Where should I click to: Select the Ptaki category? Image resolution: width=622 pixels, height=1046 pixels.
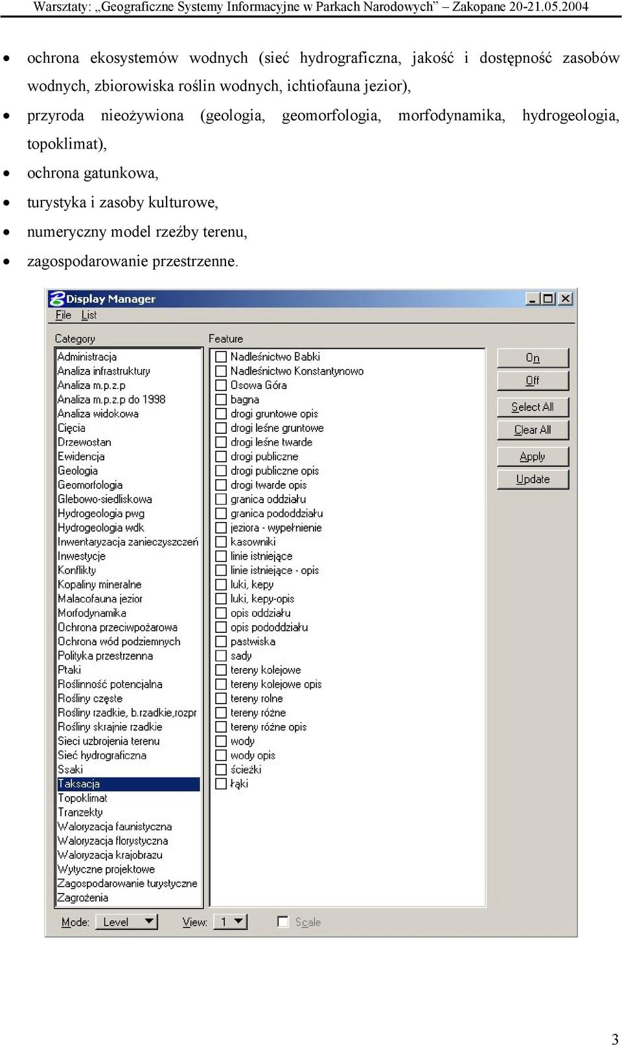click(69, 671)
